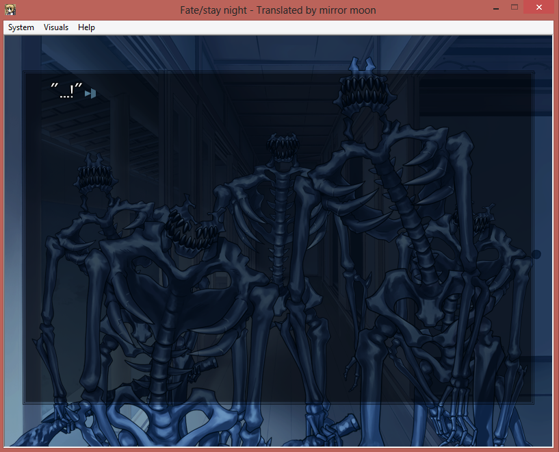This screenshot has width=559, height=452.
Task: Click the dialogue line "...!"
Action: pos(66,90)
